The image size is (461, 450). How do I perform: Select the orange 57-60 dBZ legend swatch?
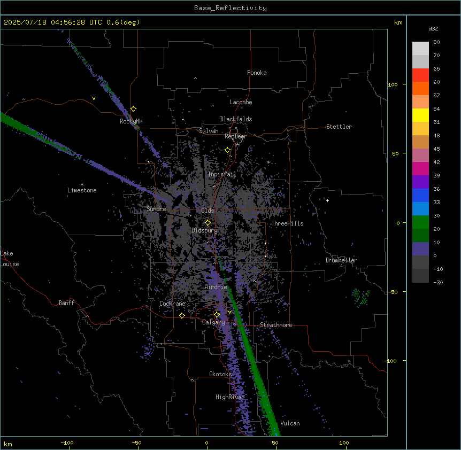[x=420, y=88]
